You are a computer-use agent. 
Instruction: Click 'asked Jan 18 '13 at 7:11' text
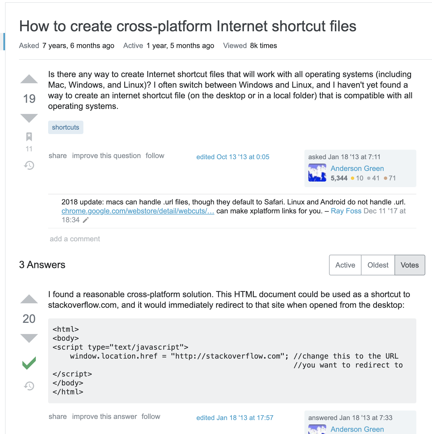pyautogui.click(x=344, y=157)
